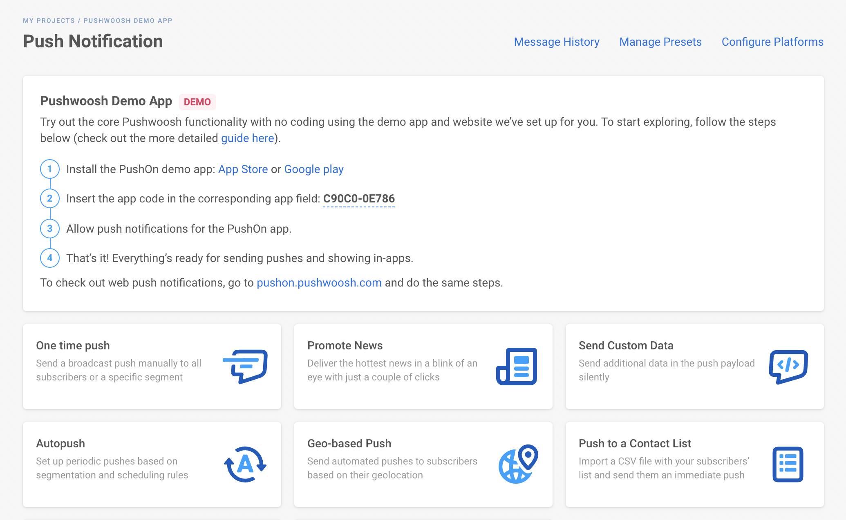Visit the pushon.pushwoosh.com link
The image size is (846, 520).
click(319, 282)
